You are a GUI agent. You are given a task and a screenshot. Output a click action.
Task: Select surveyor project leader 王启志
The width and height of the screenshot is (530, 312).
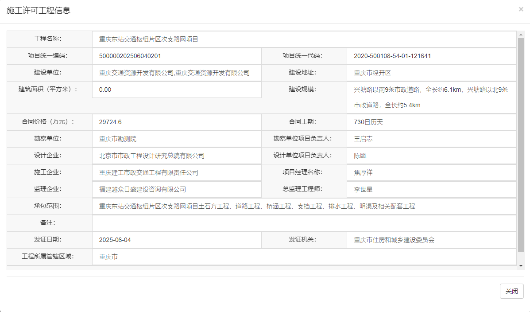click(x=363, y=138)
